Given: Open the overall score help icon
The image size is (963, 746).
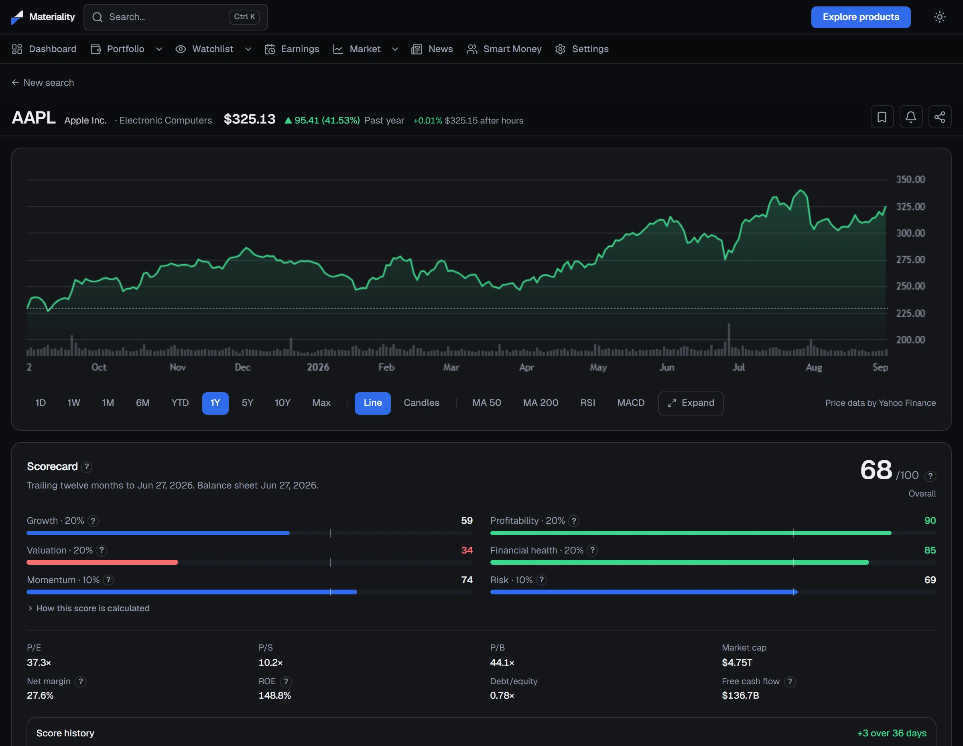Looking at the screenshot, I should point(930,476).
